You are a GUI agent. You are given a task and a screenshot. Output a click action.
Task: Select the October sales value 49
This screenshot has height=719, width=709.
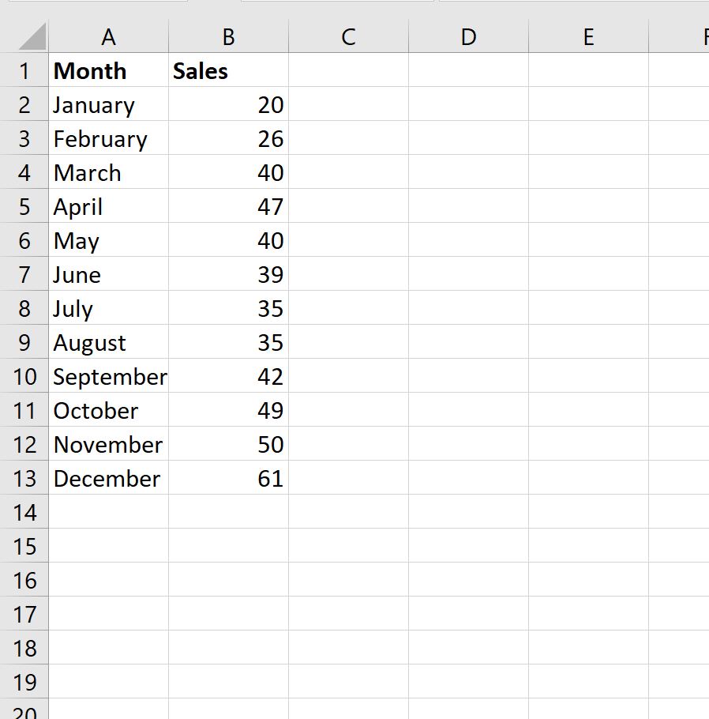coord(229,410)
